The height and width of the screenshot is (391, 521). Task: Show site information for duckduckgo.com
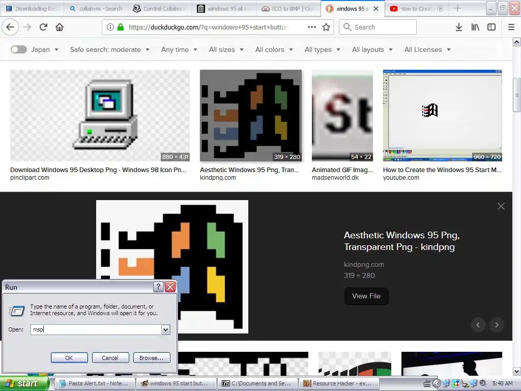pyautogui.click(x=110, y=27)
